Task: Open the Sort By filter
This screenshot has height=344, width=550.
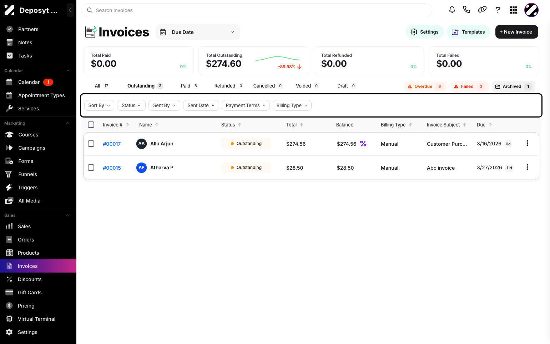Action: point(99,105)
